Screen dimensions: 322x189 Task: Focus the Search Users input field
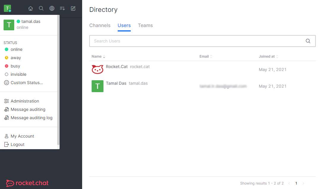(x=196, y=41)
